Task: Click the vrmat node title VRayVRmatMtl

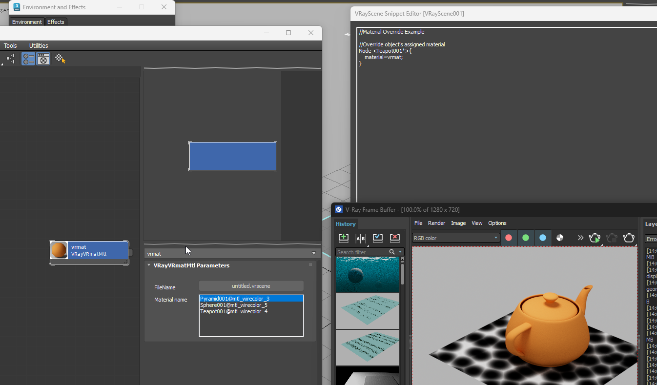Action: pos(89,254)
